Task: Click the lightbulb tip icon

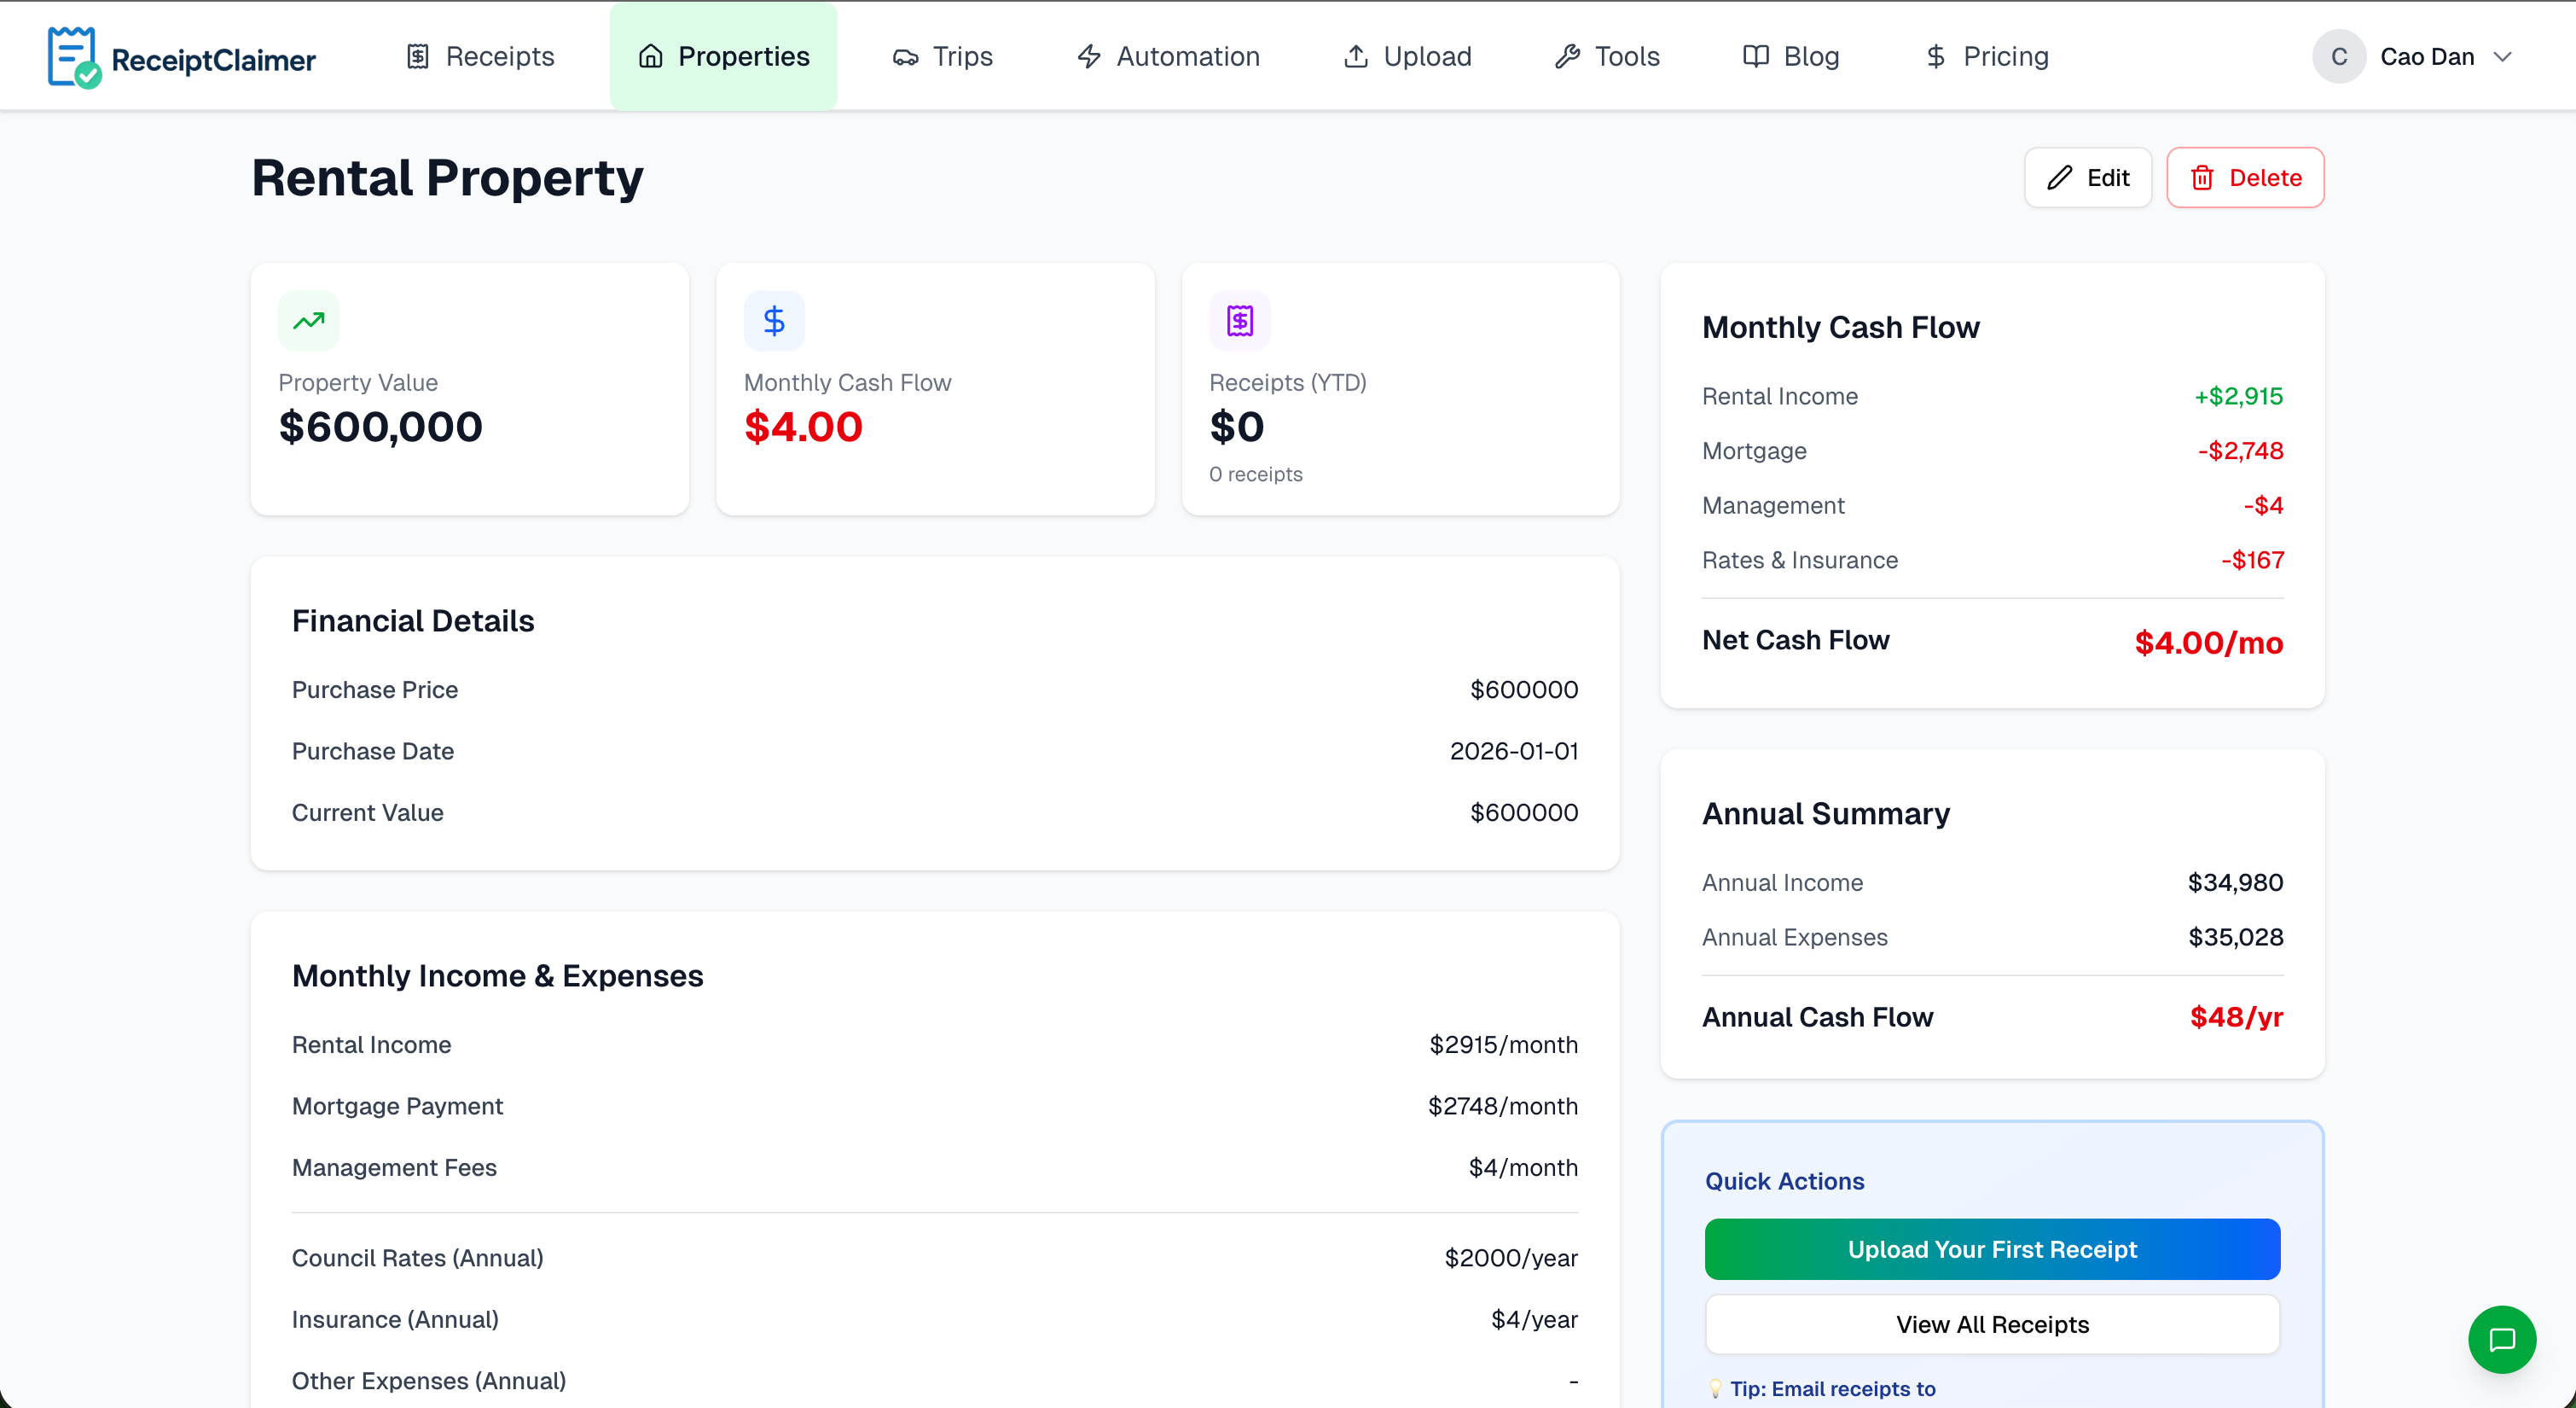Action: click(1715, 1388)
